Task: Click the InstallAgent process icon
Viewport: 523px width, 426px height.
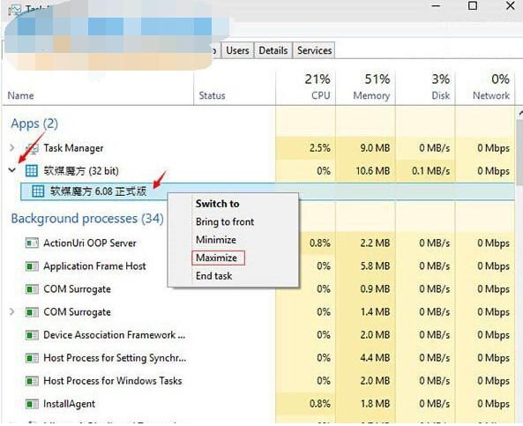Action: click(32, 404)
